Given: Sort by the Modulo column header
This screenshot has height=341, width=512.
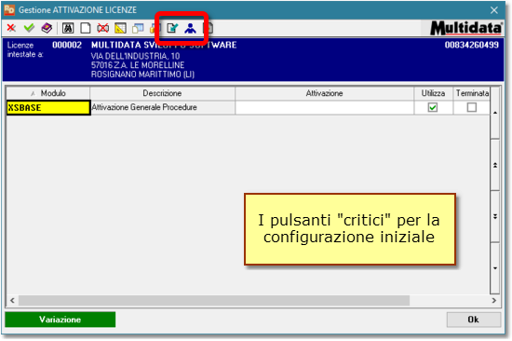Looking at the screenshot, I should [x=48, y=93].
